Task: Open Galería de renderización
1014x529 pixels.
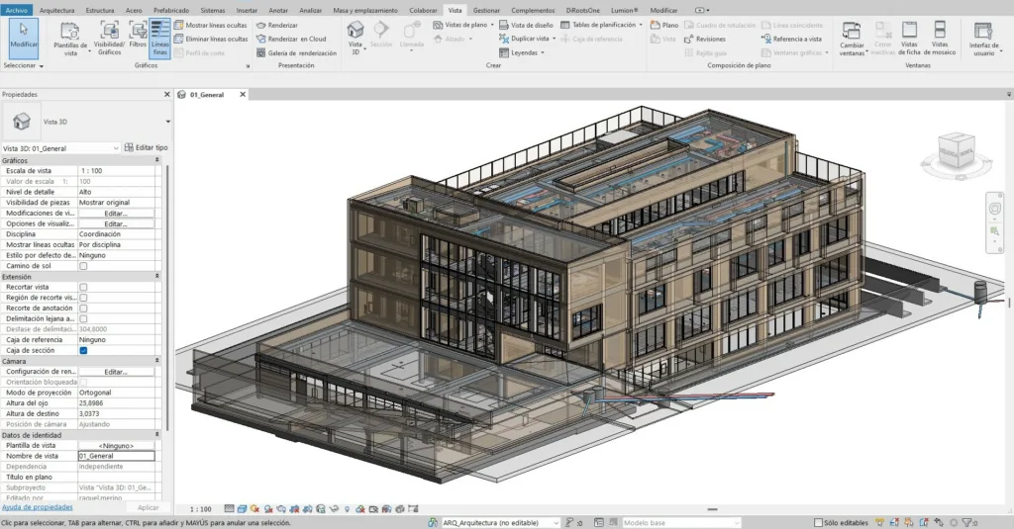Action: coord(295,52)
